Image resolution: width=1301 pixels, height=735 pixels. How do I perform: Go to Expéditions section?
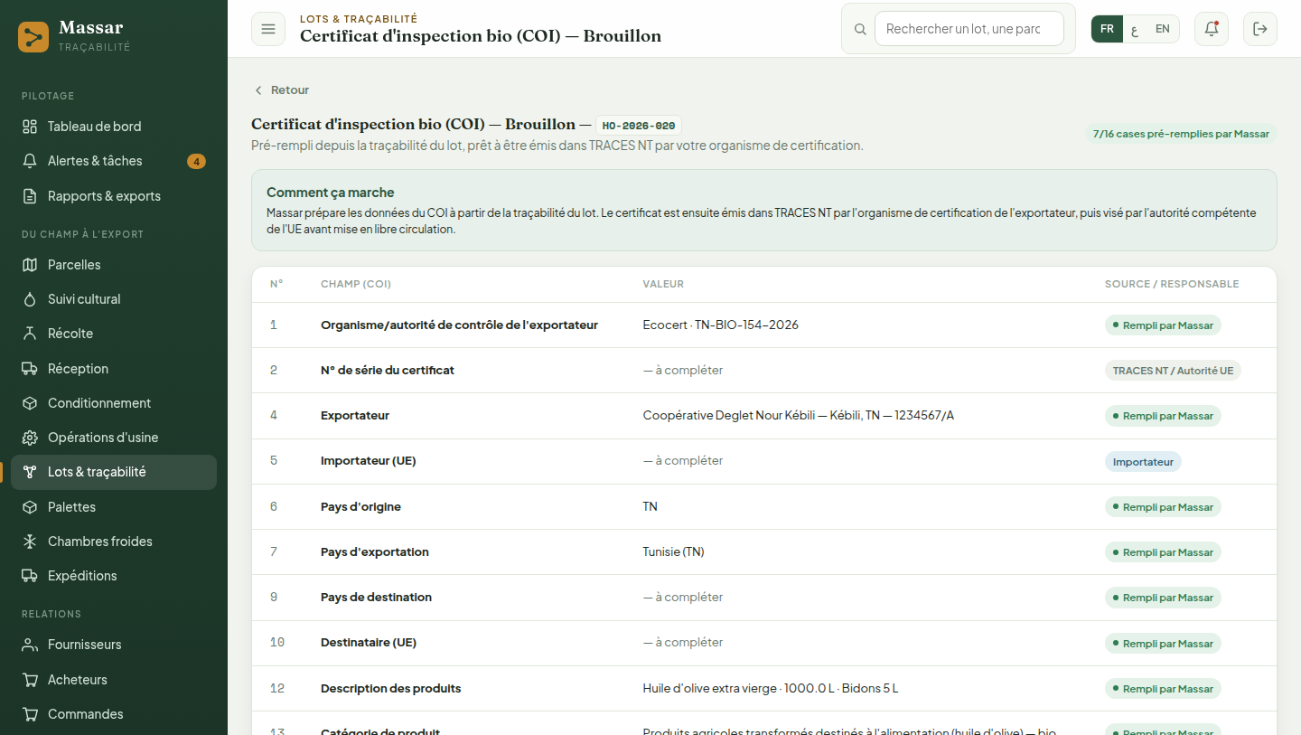click(x=114, y=576)
